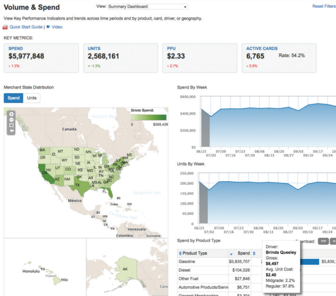Viewport: 336px width, 296px height.
Task: Activate the map box-zoom rectangle tool
Action: pyautogui.click(x=11, y=125)
